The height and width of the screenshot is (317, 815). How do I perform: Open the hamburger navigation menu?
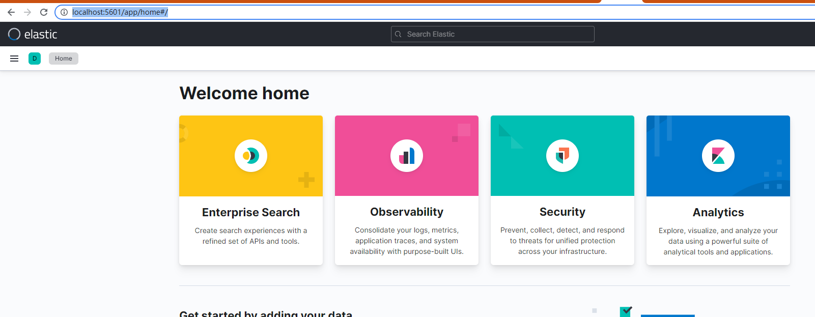(14, 59)
